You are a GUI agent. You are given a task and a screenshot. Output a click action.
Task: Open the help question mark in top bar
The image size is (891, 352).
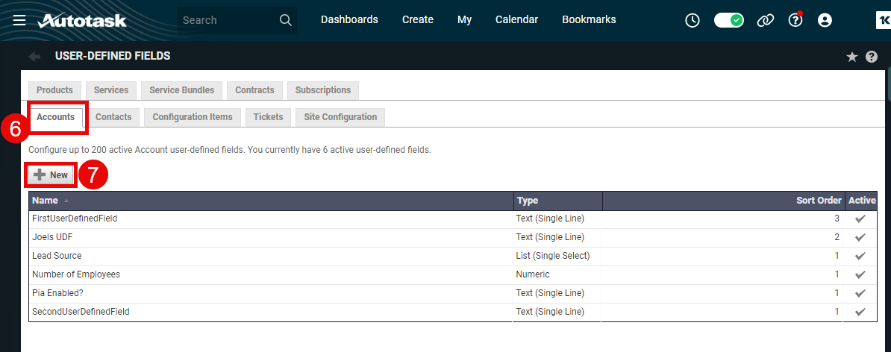coord(795,20)
